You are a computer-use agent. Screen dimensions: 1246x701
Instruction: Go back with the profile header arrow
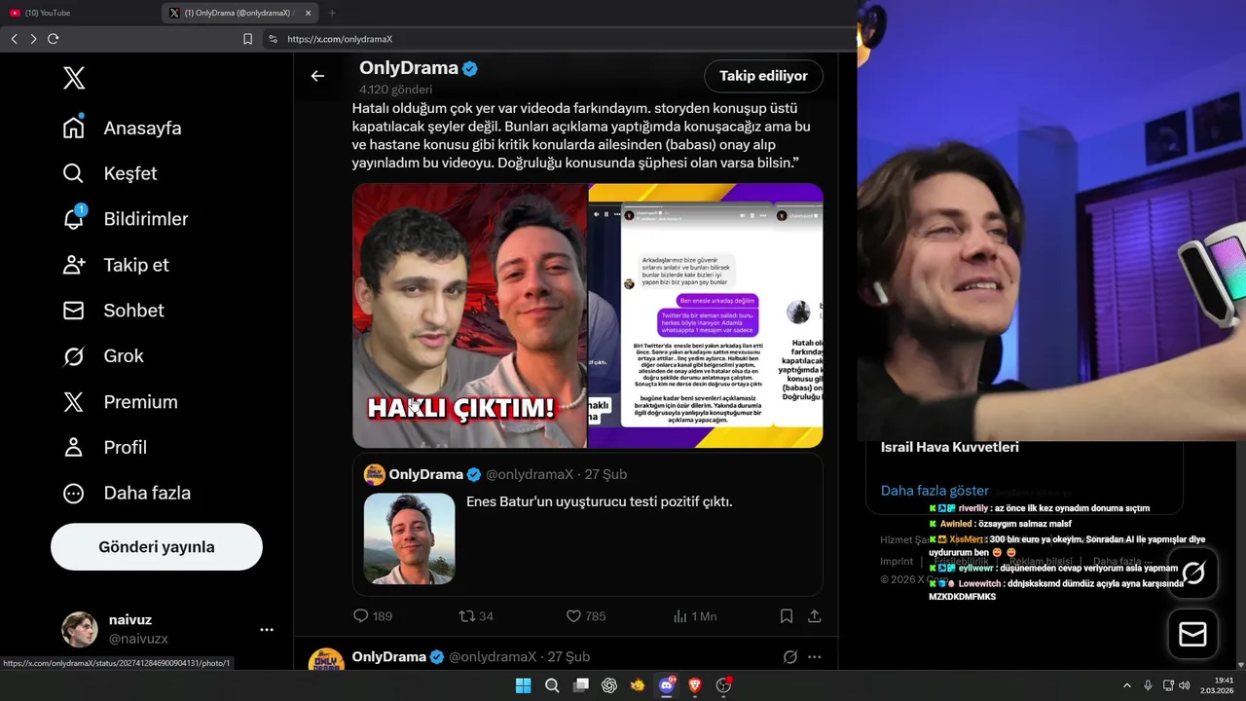point(317,76)
